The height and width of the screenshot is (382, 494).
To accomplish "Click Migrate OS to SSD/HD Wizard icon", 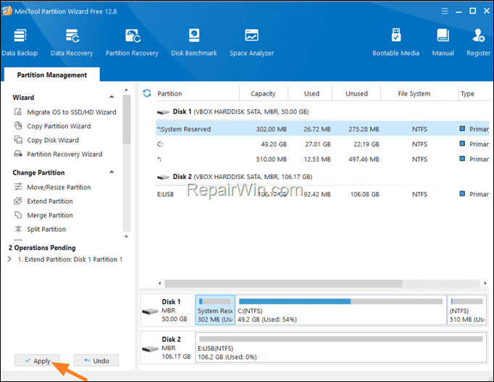I will (x=18, y=112).
